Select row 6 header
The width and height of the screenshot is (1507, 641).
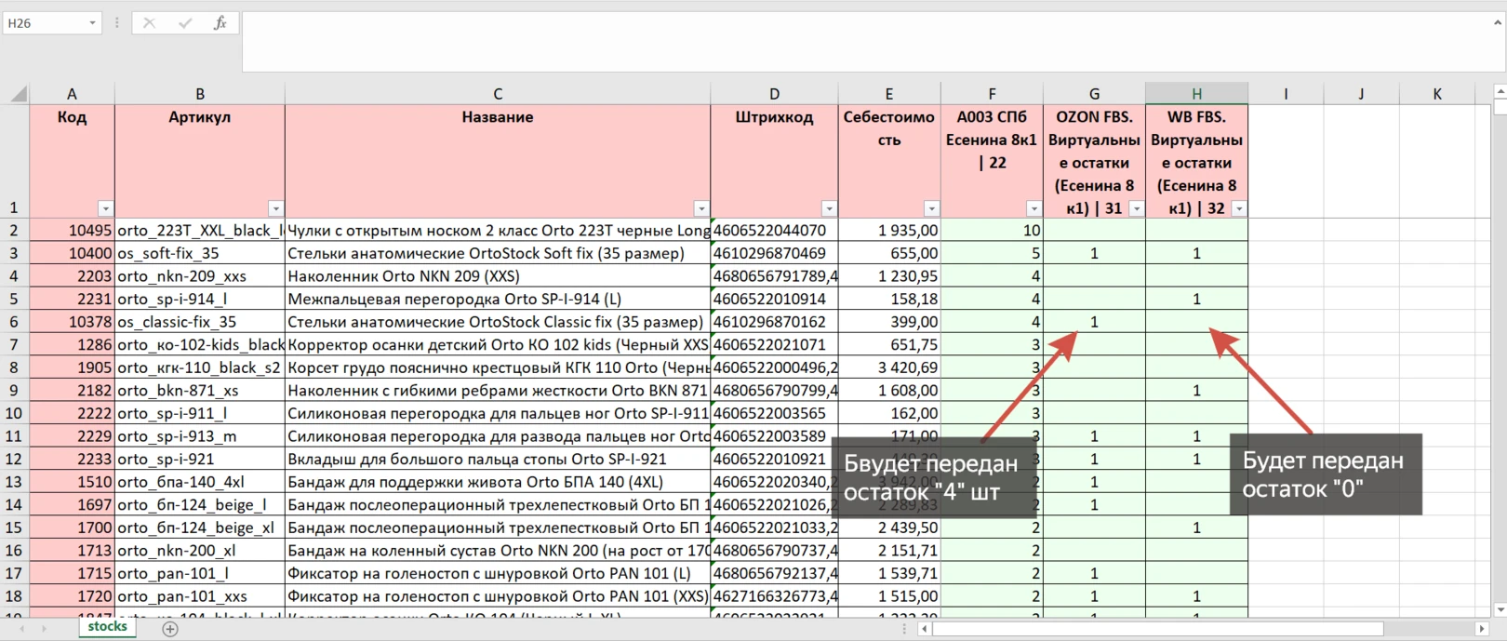point(14,322)
